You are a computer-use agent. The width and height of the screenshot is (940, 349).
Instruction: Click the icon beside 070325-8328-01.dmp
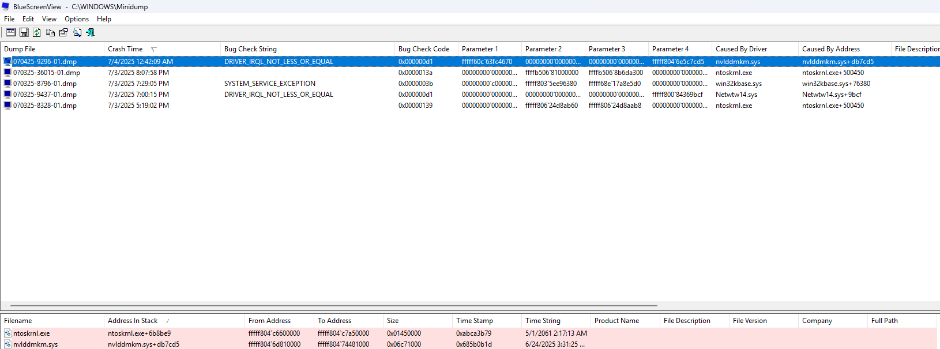7,106
